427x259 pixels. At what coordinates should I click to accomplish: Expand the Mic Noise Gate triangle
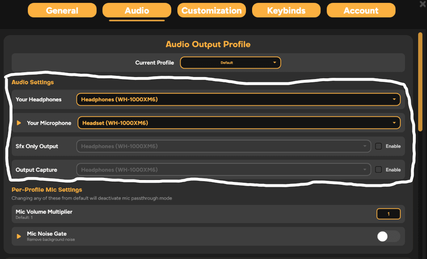coord(19,236)
